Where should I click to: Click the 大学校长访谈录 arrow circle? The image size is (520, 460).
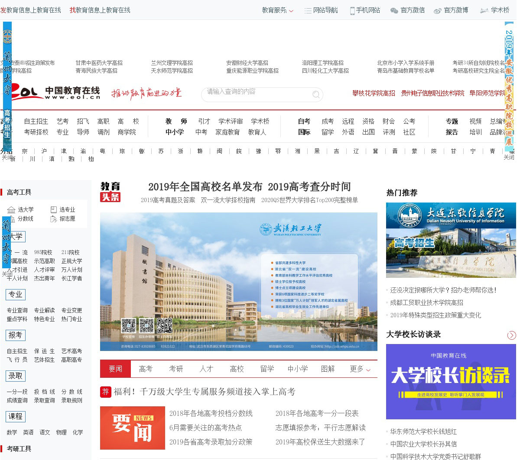point(512,335)
